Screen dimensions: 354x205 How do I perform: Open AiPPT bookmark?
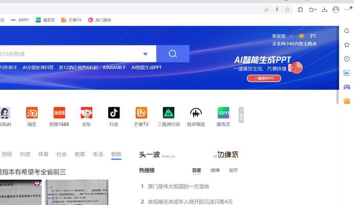(x=20, y=20)
